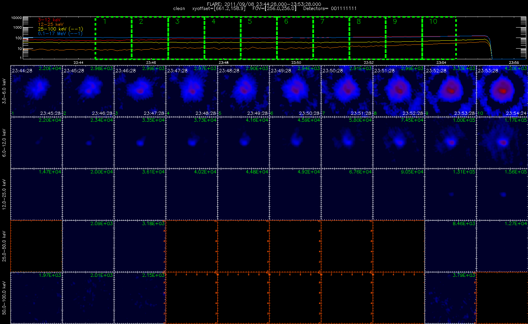Click the 3.0-6.0 keV row label
Viewport: 528px width, 324px height.
point(4,91)
